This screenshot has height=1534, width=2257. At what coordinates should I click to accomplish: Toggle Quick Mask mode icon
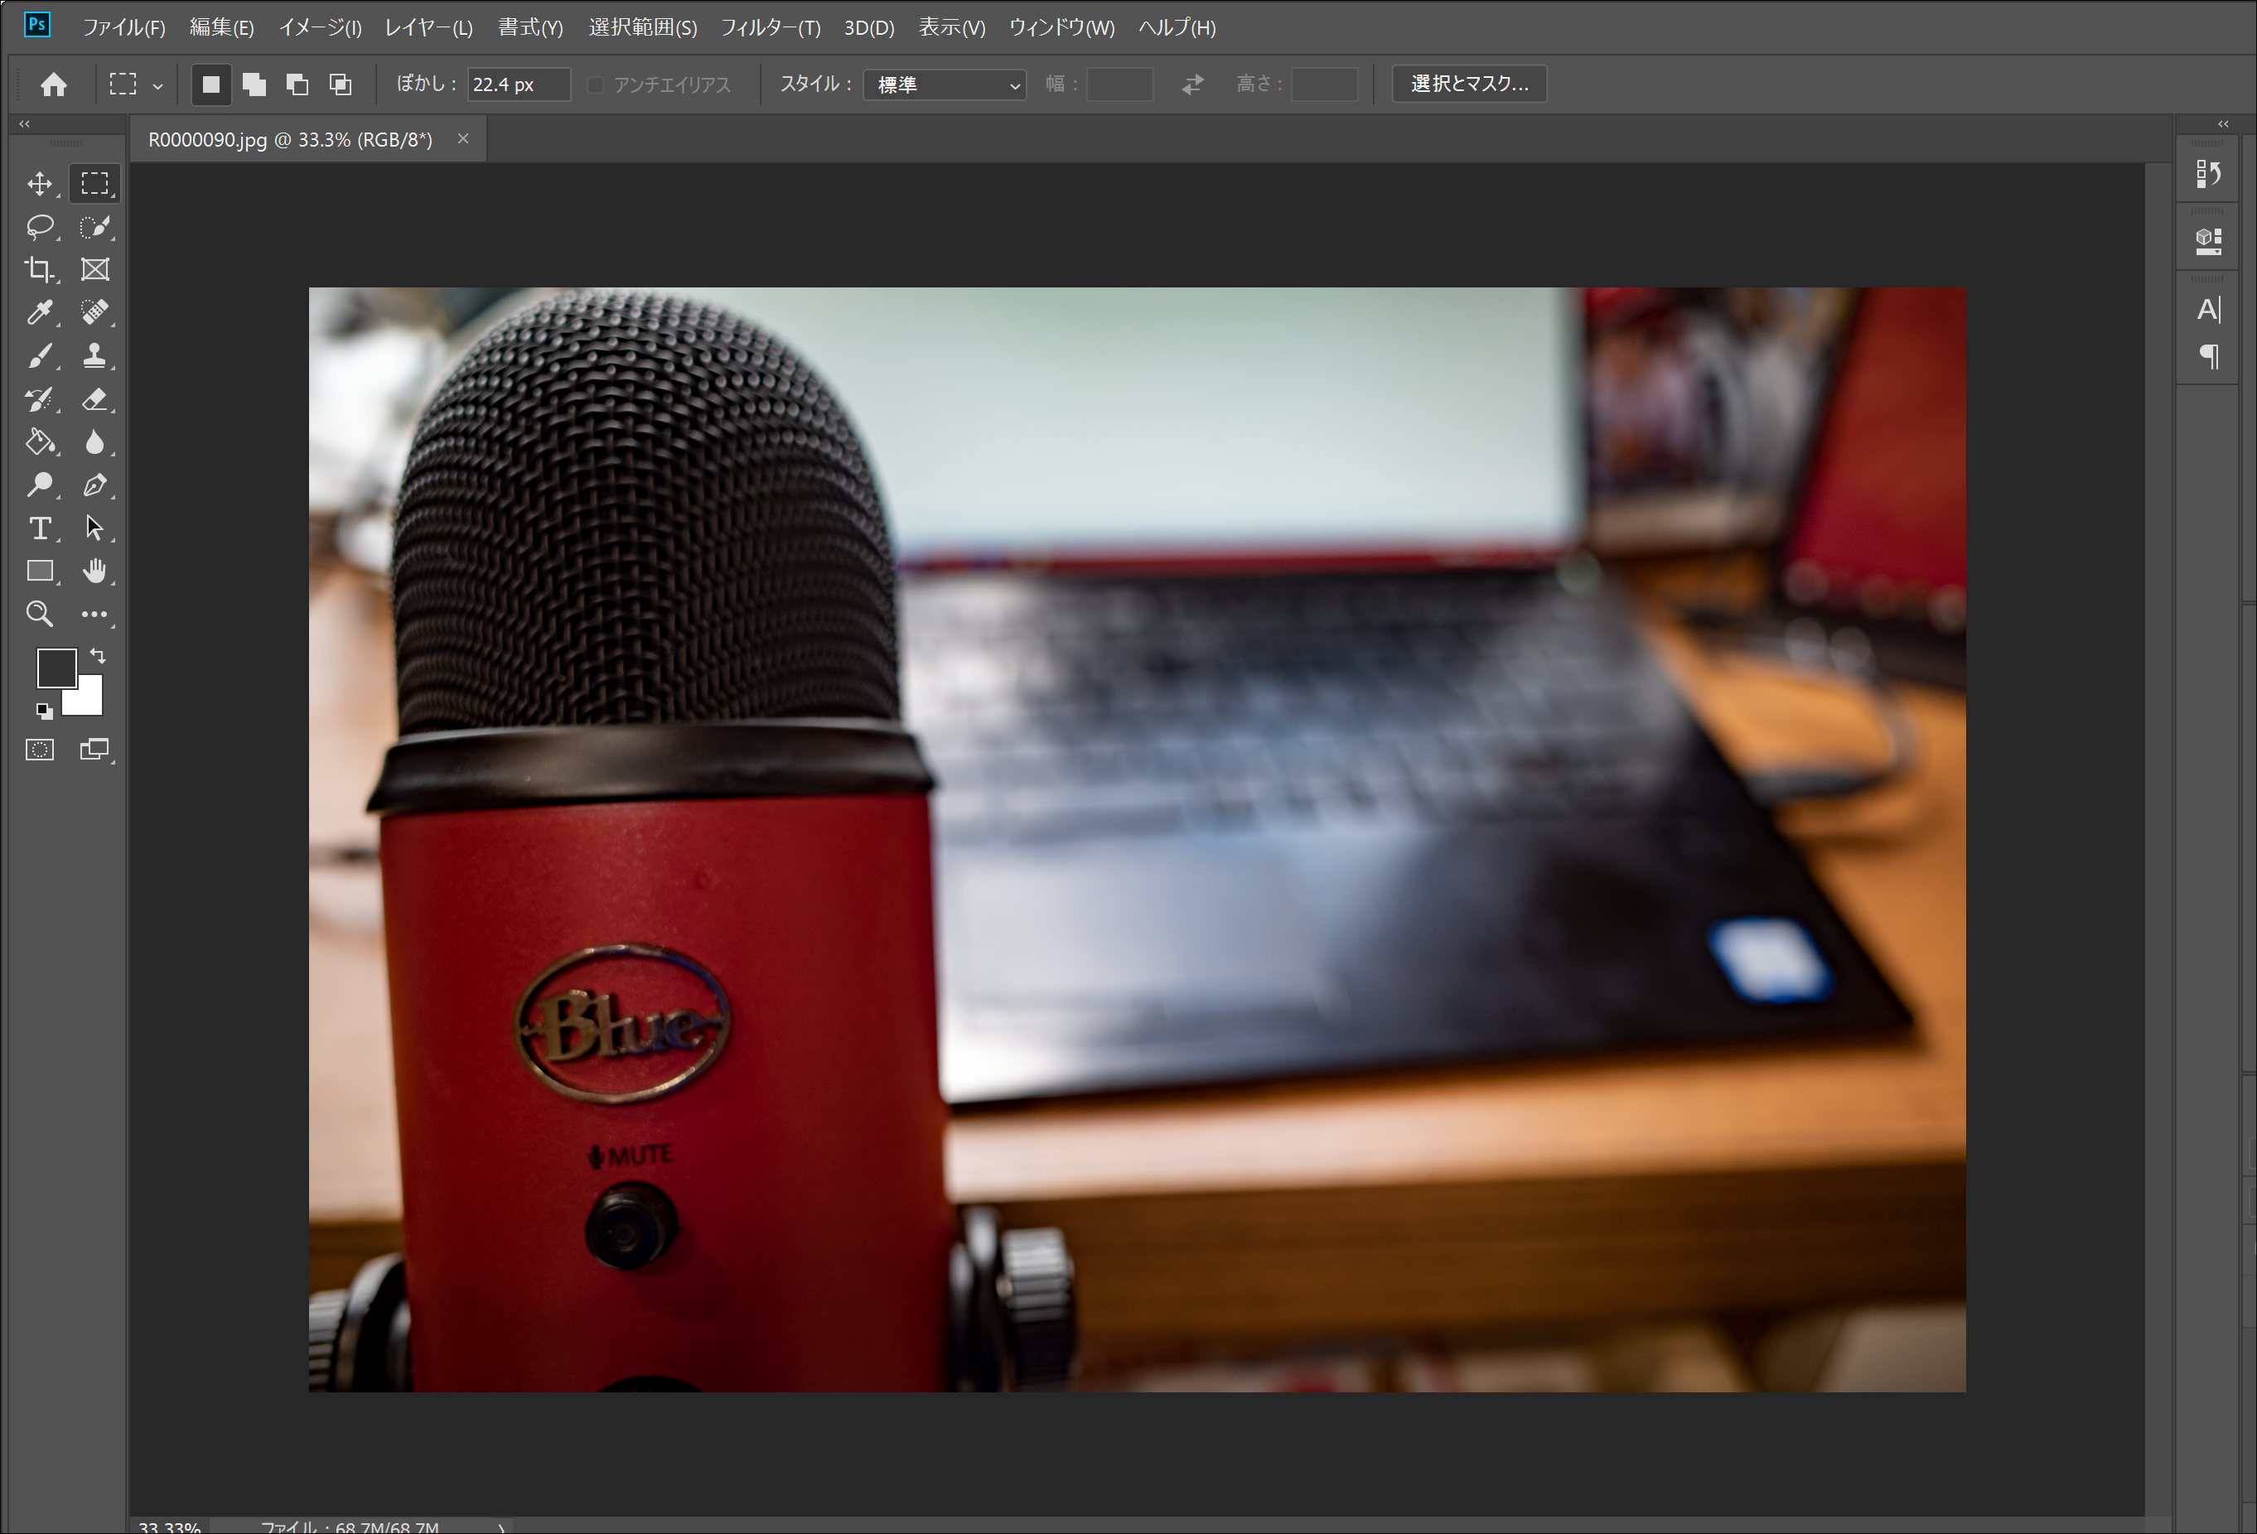[x=40, y=750]
